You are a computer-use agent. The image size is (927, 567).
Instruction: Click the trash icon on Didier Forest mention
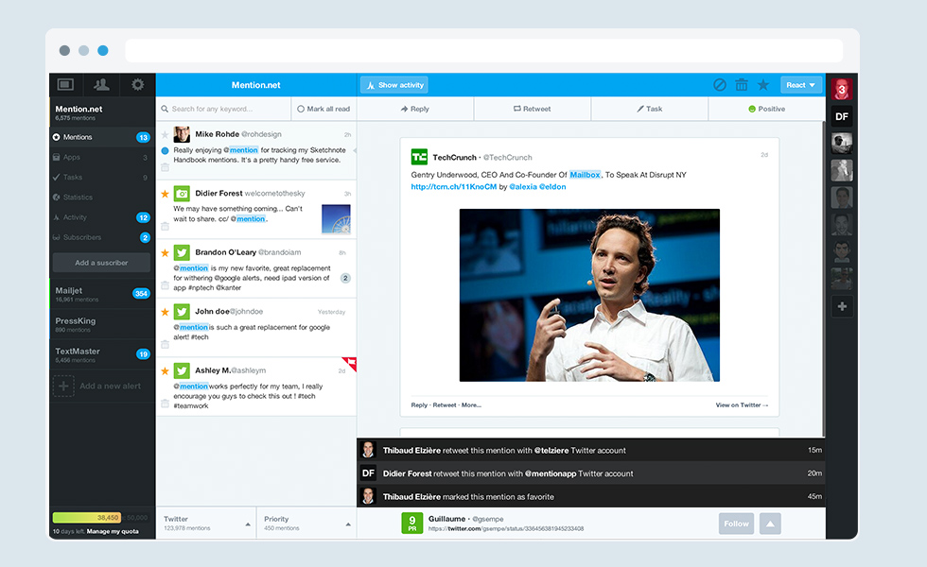click(x=165, y=226)
